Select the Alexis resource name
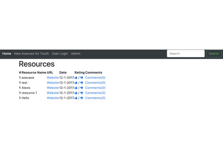 [26, 88]
